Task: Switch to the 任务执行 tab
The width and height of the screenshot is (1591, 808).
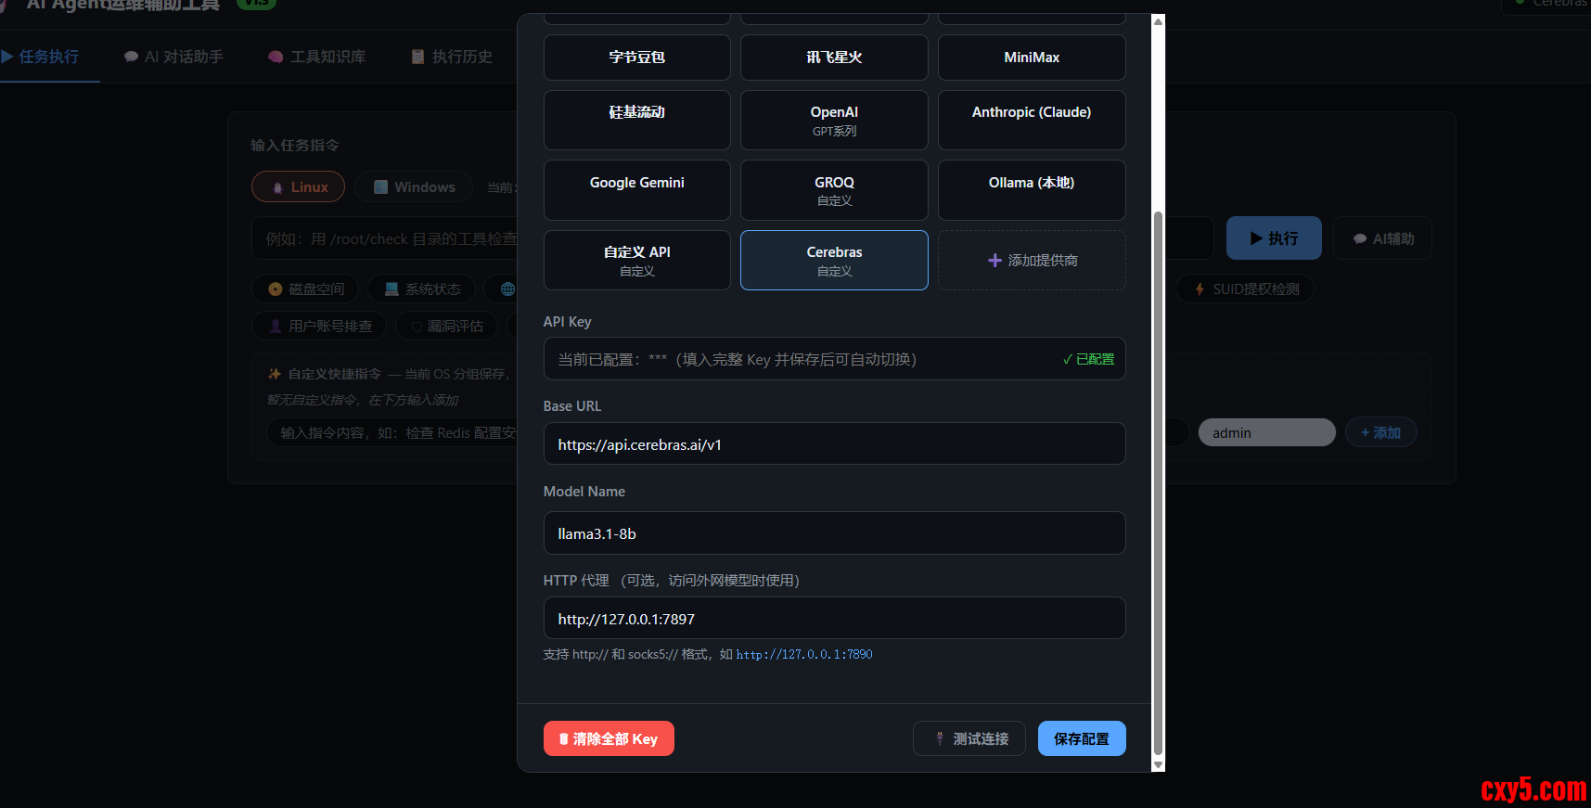Action: click(42, 57)
